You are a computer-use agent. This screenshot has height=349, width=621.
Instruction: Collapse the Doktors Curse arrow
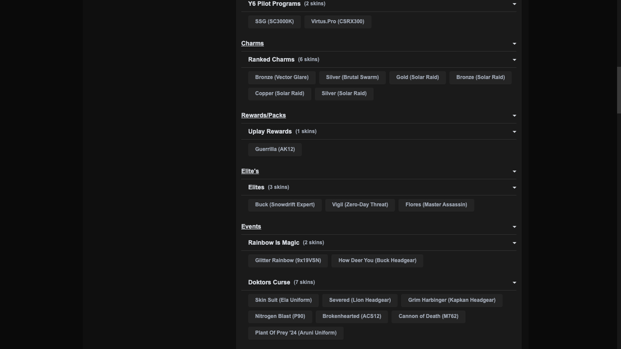coord(514,283)
